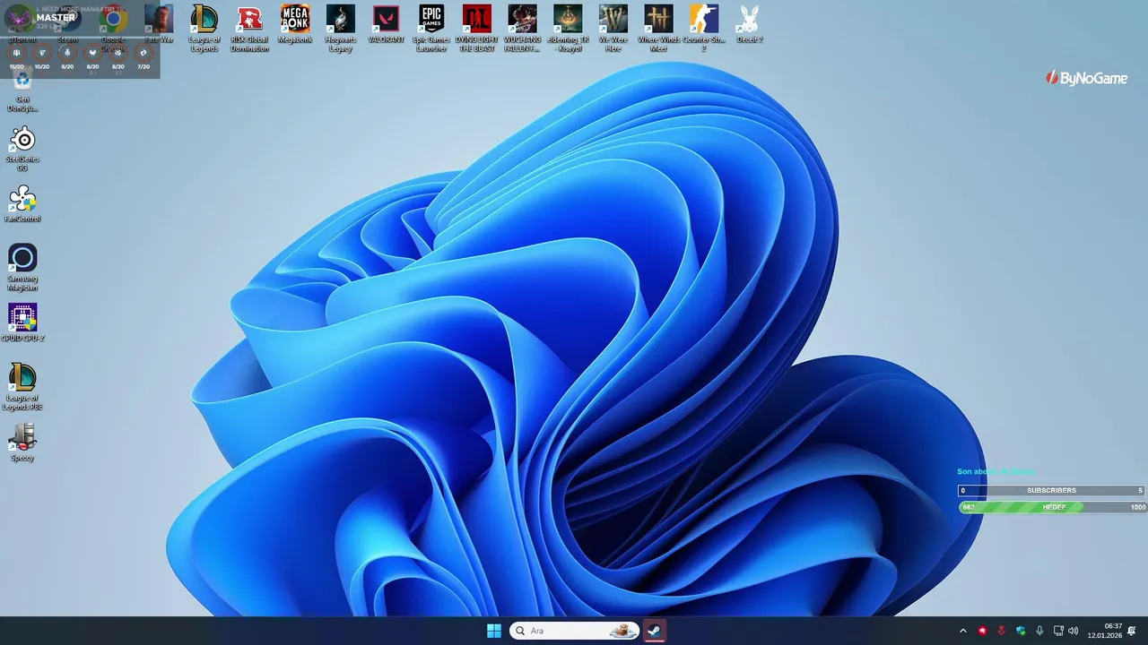1148x645 pixels.
Task: Launch VALORANT from the desktop
Action: point(386,25)
